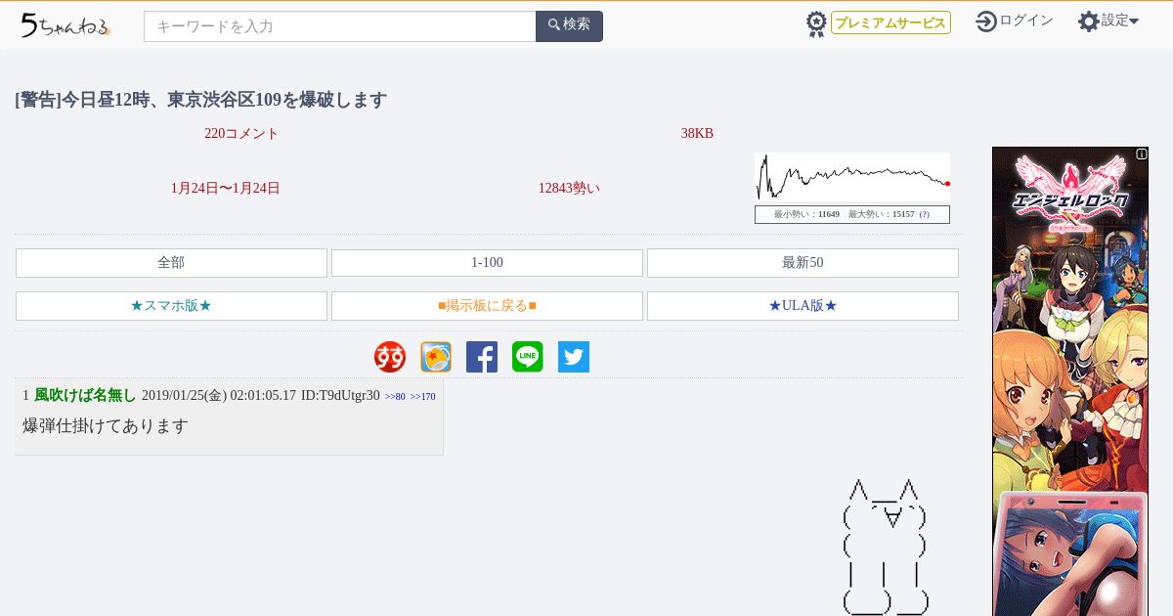Open the ログイン link
Viewport: 1173px width, 616px height.
1026,21
